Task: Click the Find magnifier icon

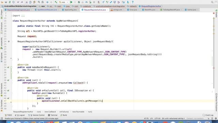Action: (x=39, y=2)
